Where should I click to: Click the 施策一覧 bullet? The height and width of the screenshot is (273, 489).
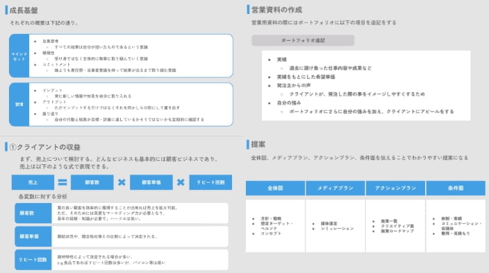389,221
